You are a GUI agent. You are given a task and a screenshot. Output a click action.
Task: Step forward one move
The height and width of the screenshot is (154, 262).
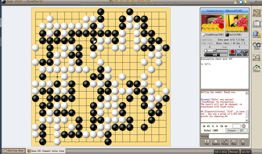pos(217,126)
